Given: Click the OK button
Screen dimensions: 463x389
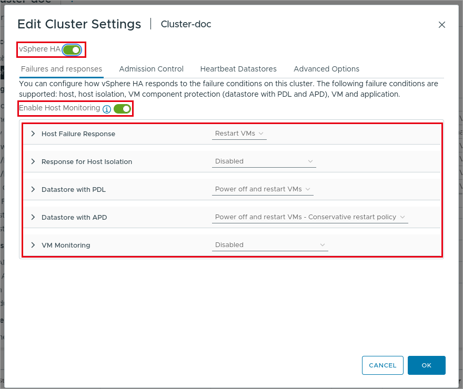Looking at the screenshot, I should pos(426,365).
